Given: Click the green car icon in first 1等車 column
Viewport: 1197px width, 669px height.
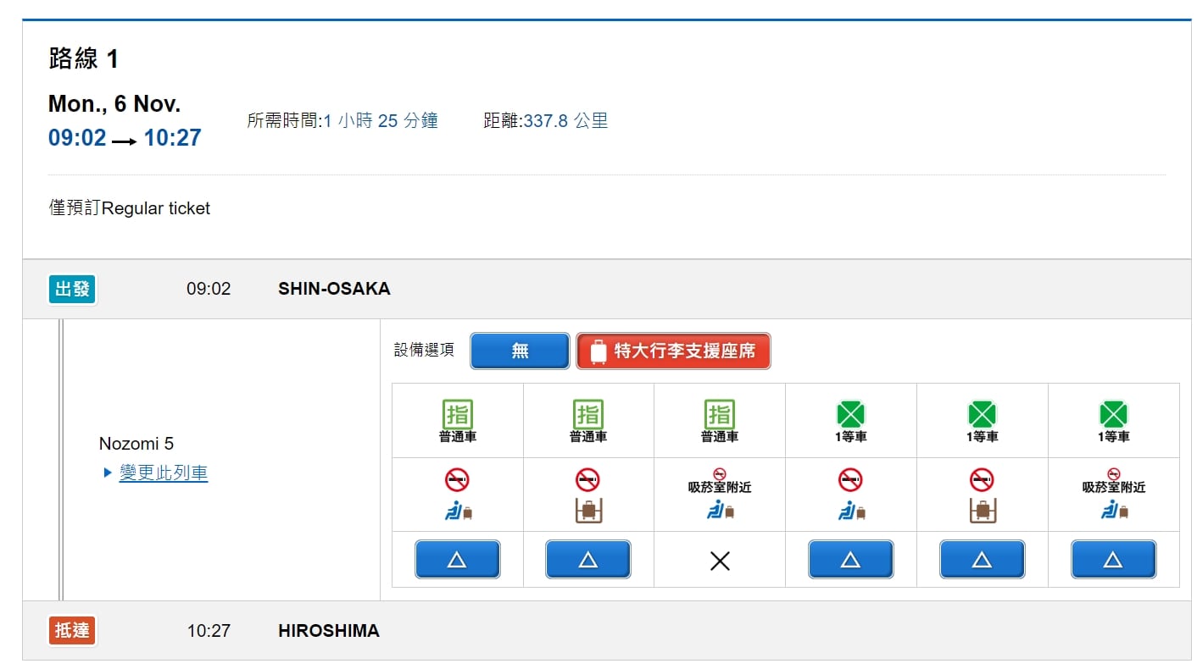Looking at the screenshot, I should click(851, 414).
